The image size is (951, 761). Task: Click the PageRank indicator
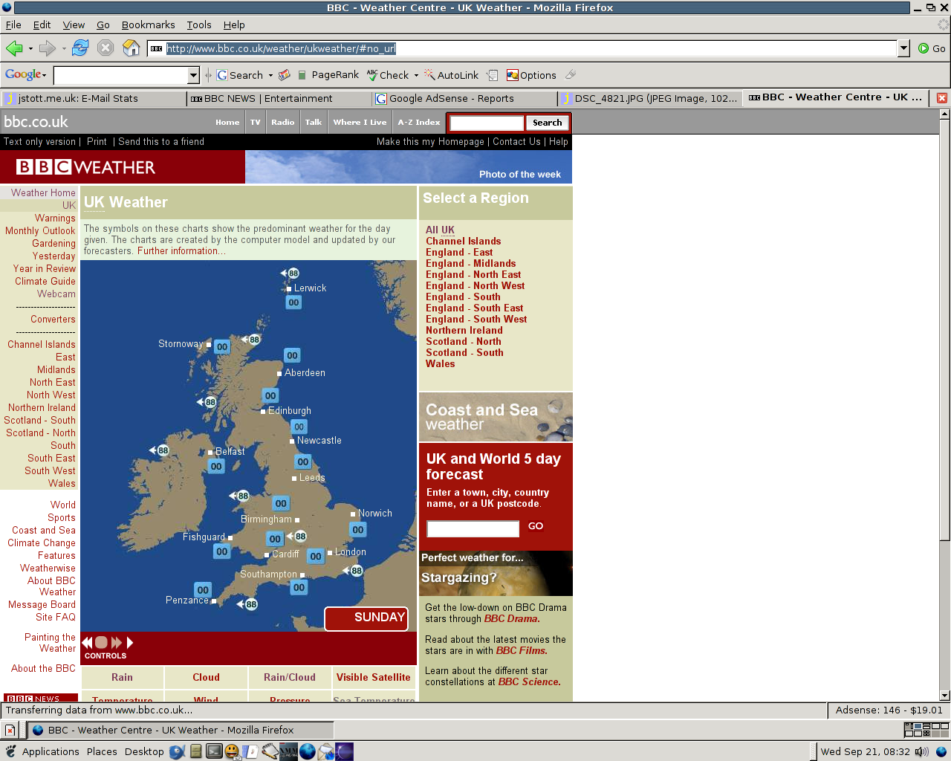328,75
